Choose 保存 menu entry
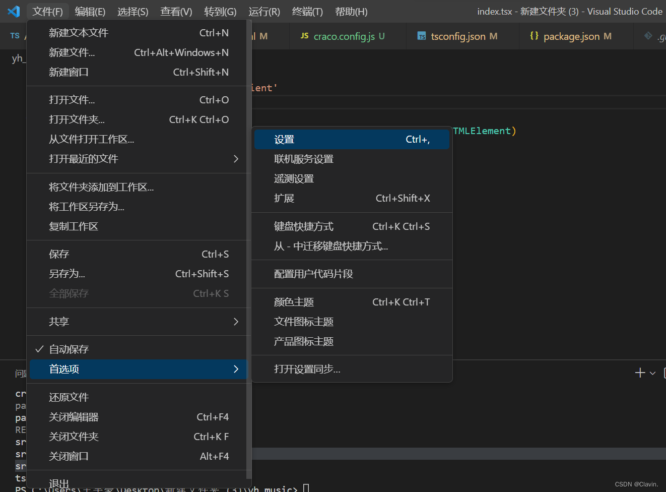The width and height of the screenshot is (666, 492). 139,254
